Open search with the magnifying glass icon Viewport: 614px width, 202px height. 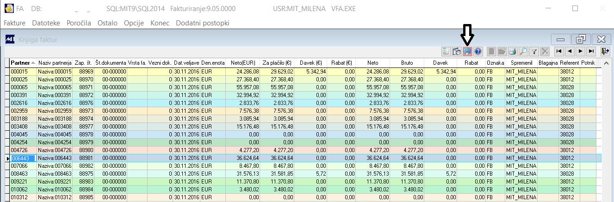click(523, 51)
